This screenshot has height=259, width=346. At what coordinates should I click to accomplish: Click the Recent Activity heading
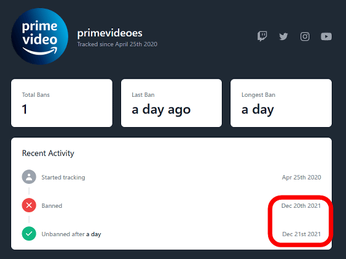pos(48,154)
